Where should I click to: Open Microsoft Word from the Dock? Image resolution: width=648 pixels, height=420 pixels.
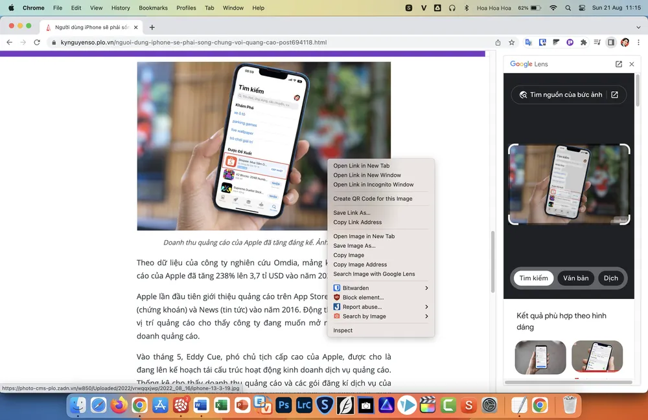click(202, 406)
